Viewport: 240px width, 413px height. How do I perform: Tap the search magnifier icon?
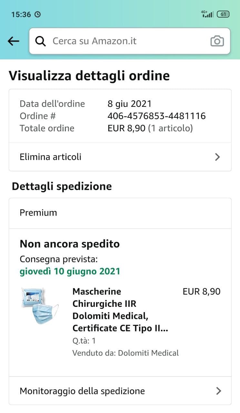(x=41, y=41)
